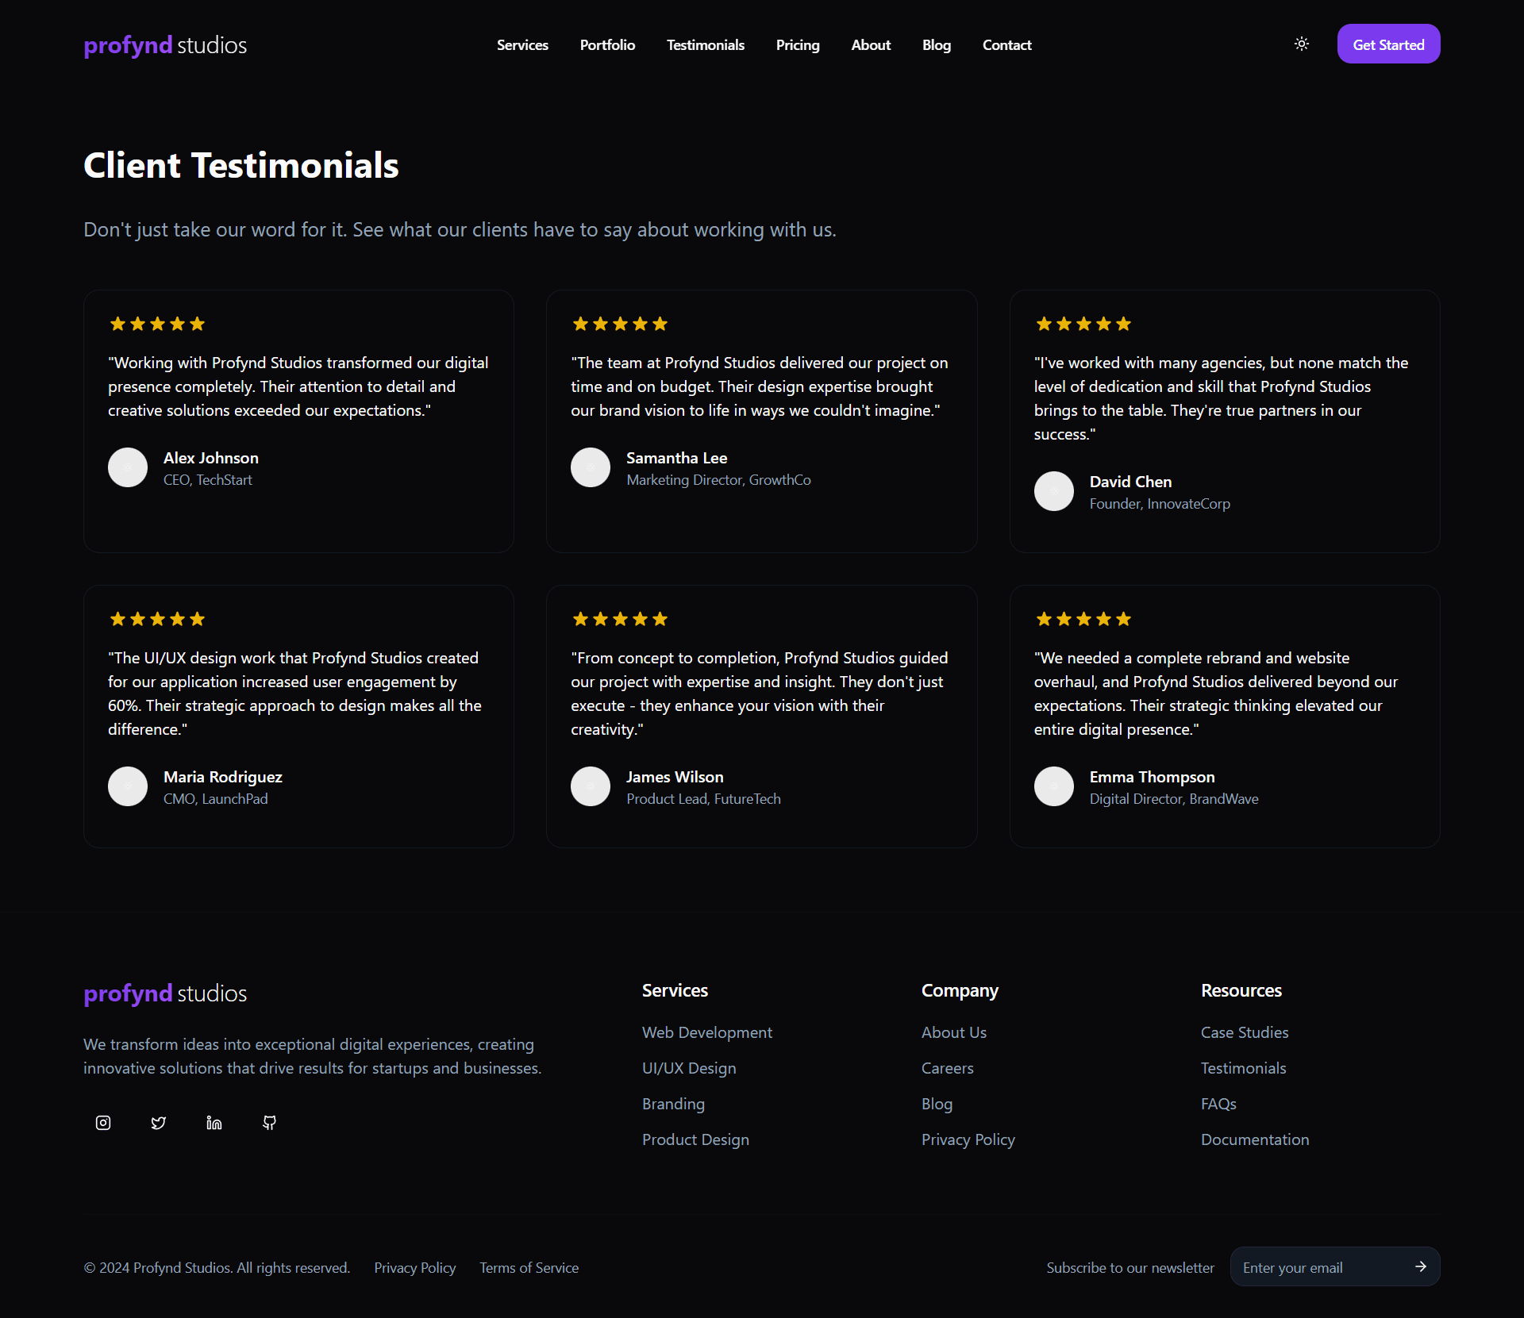Image resolution: width=1524 pixels, height=1318 pixels.
Task: Submit newsletter email with arrow icon
Action: tap(1421, 1266)
